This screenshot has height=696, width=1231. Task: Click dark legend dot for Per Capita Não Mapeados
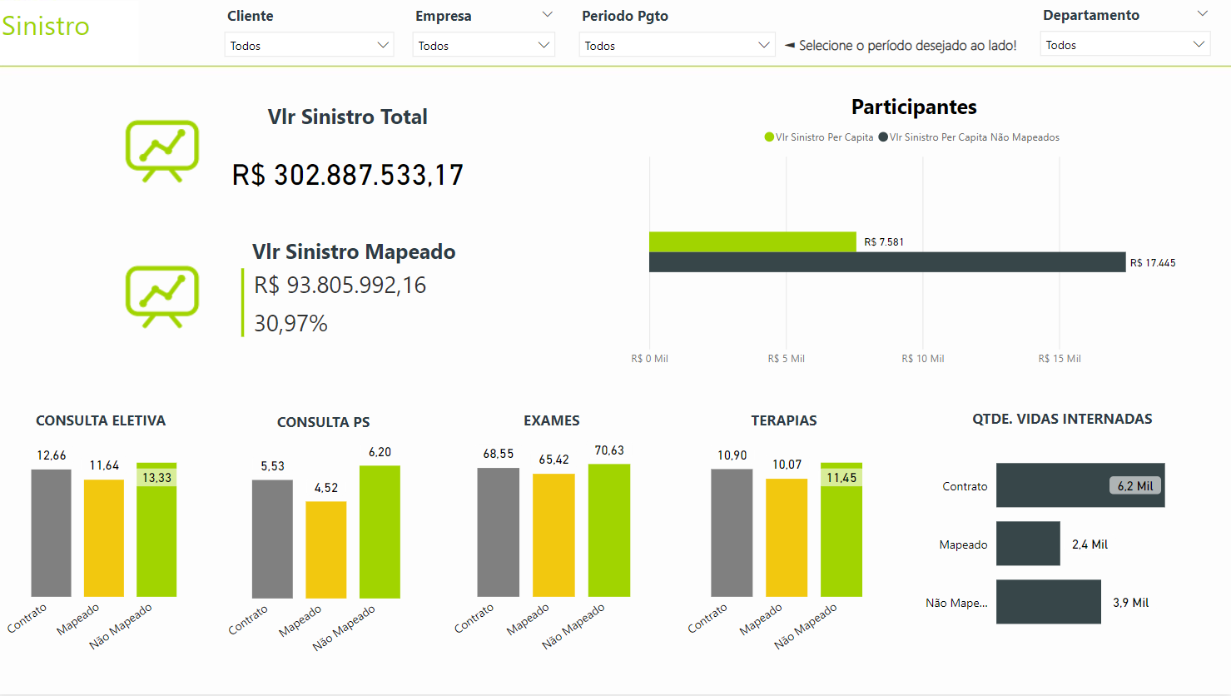[x=883, y=137]
